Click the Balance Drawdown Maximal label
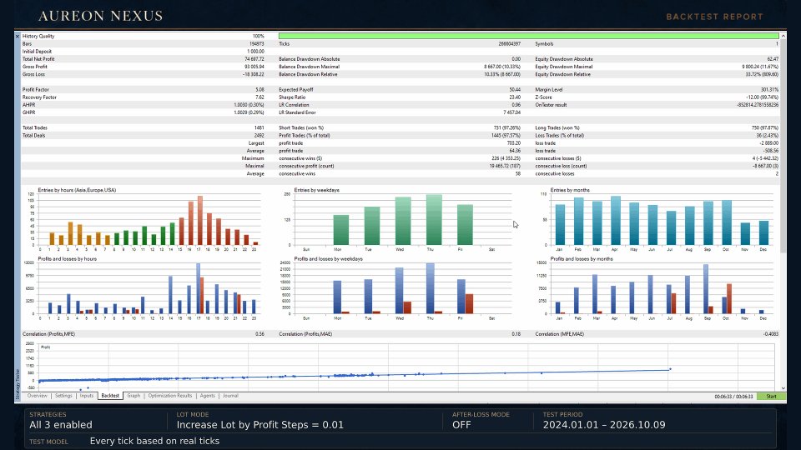801x450 pixels. pos(309,67)
